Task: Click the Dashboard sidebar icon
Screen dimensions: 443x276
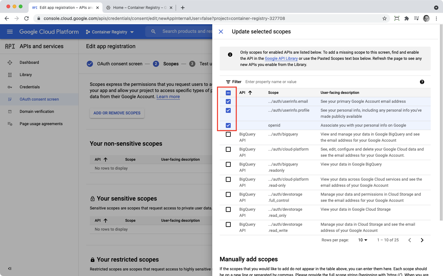Action: click(10, 62)
